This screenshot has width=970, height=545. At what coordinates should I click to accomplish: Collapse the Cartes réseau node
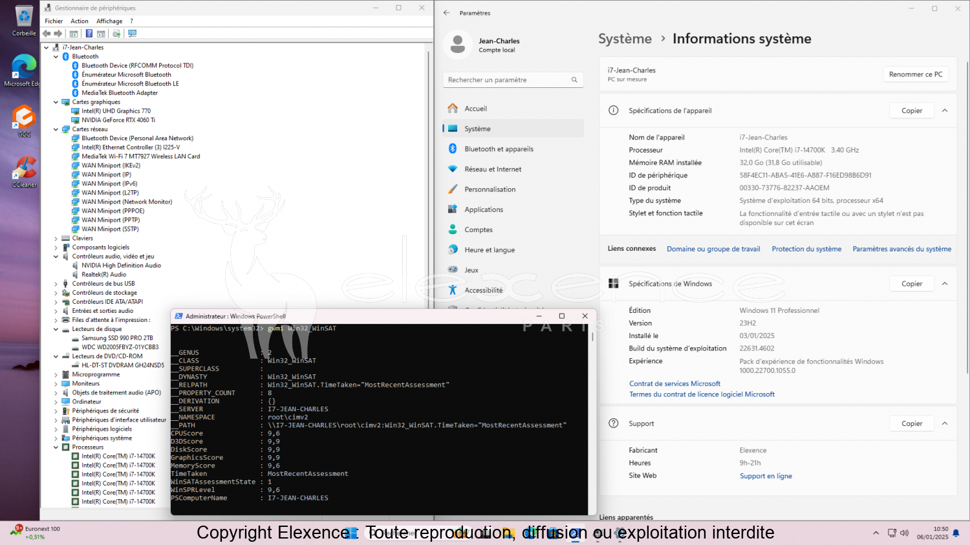pyautogui.click(x=56, y=129)
